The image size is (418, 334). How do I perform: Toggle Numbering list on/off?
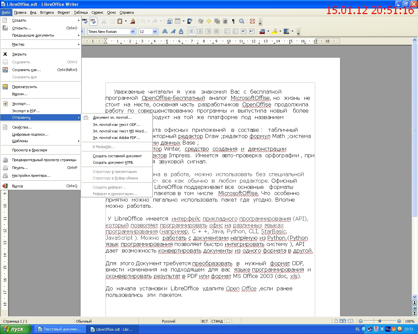click(x=227, y=31)
